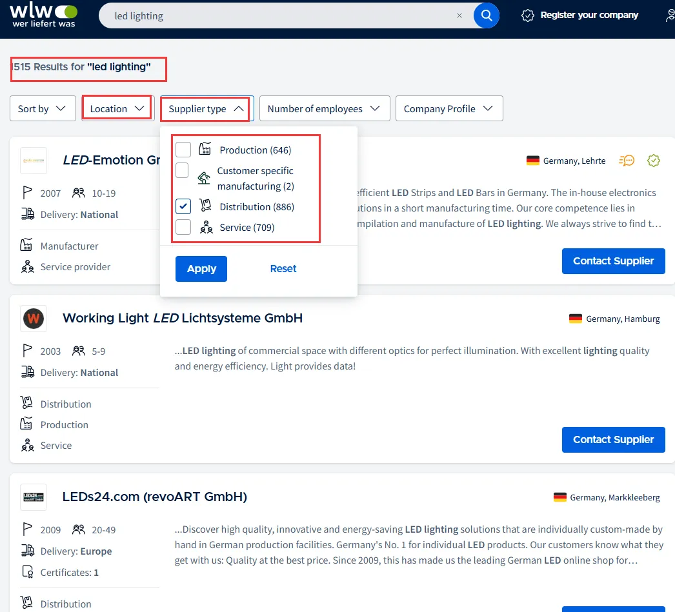
Task: Open Working Light LED Lichtsysteme GmbH company page
Action: click(x=183, y=319)
